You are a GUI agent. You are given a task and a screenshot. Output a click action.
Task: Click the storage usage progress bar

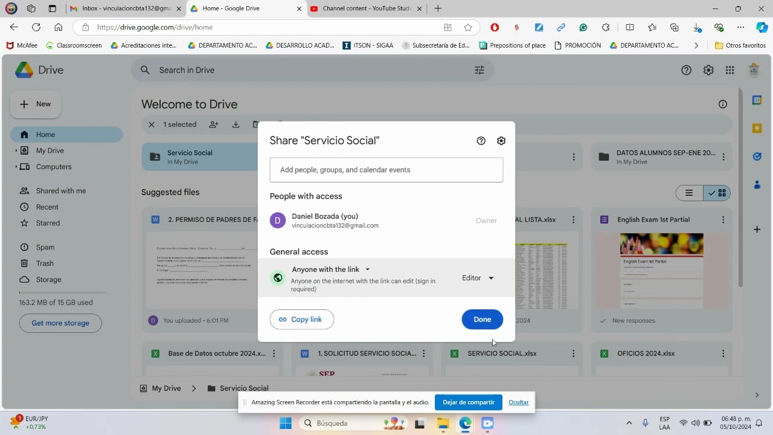pyautogui.click(x=63, y=292)
